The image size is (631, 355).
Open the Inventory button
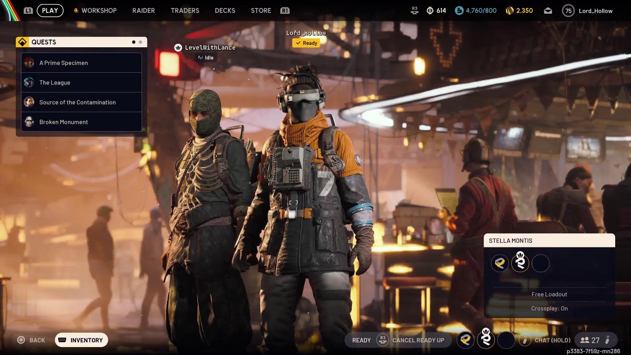tap(81, 340)
